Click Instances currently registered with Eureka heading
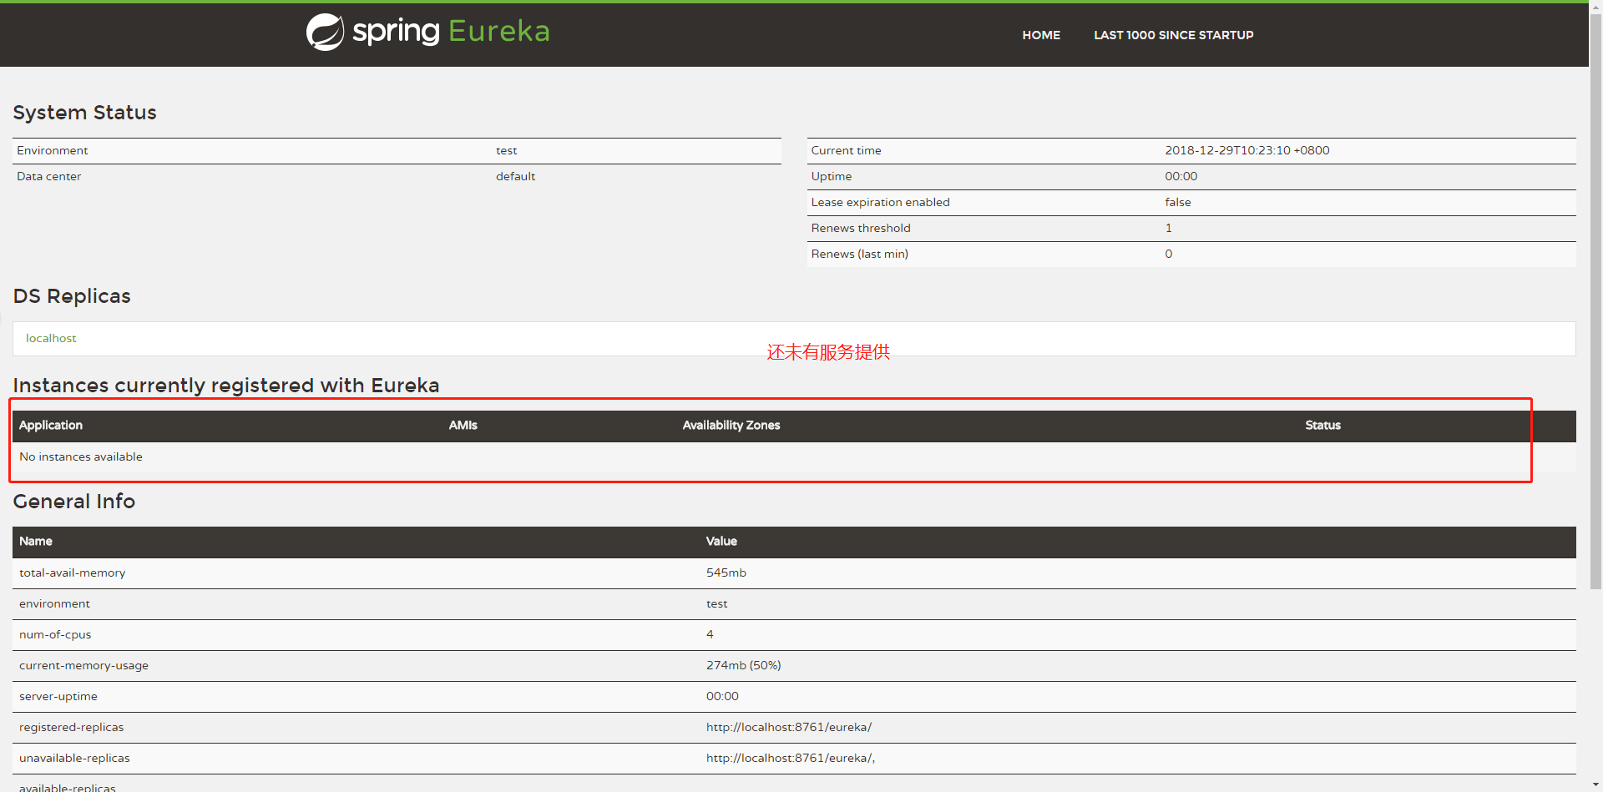The height and width of the screenshot is (792, 1603). click(226, 386)
